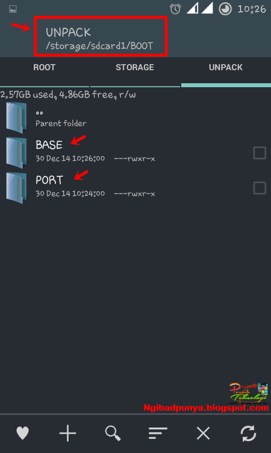Viewport: 271px width, 453px height.
Task: Open the Ngibadpunya.blogspot.com link
Action: click(x=206, y=408)
